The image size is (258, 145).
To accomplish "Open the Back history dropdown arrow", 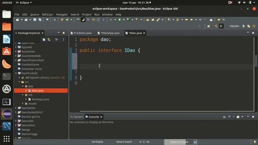I will (x=196, y=20).
